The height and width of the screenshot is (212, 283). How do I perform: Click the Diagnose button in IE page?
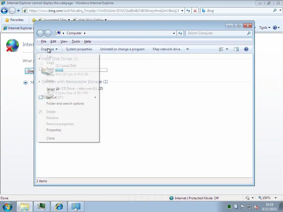(x=29, y=71)
